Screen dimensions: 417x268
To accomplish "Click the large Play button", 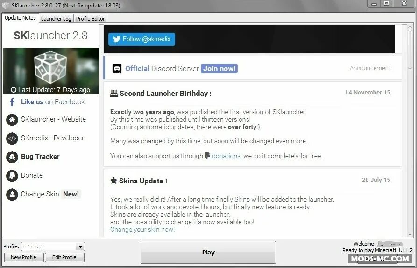I will pos(208,252).
